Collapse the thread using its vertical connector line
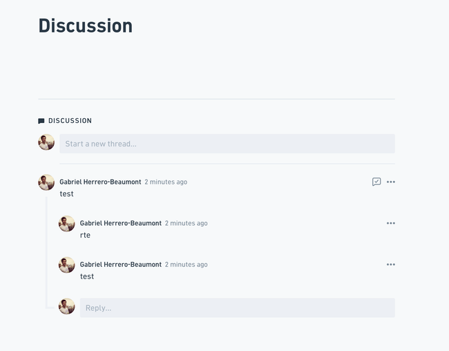 46,252
